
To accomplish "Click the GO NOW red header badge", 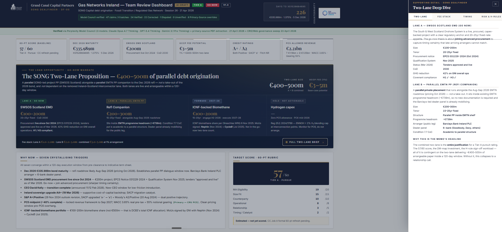I will 212,5.
